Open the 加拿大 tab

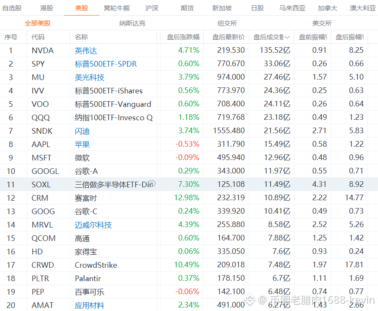point(327,8)
